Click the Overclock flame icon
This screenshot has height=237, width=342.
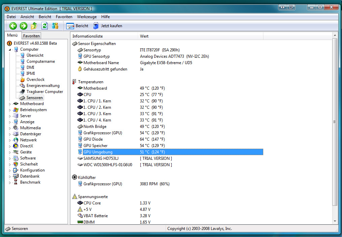(x=23, y=80)
